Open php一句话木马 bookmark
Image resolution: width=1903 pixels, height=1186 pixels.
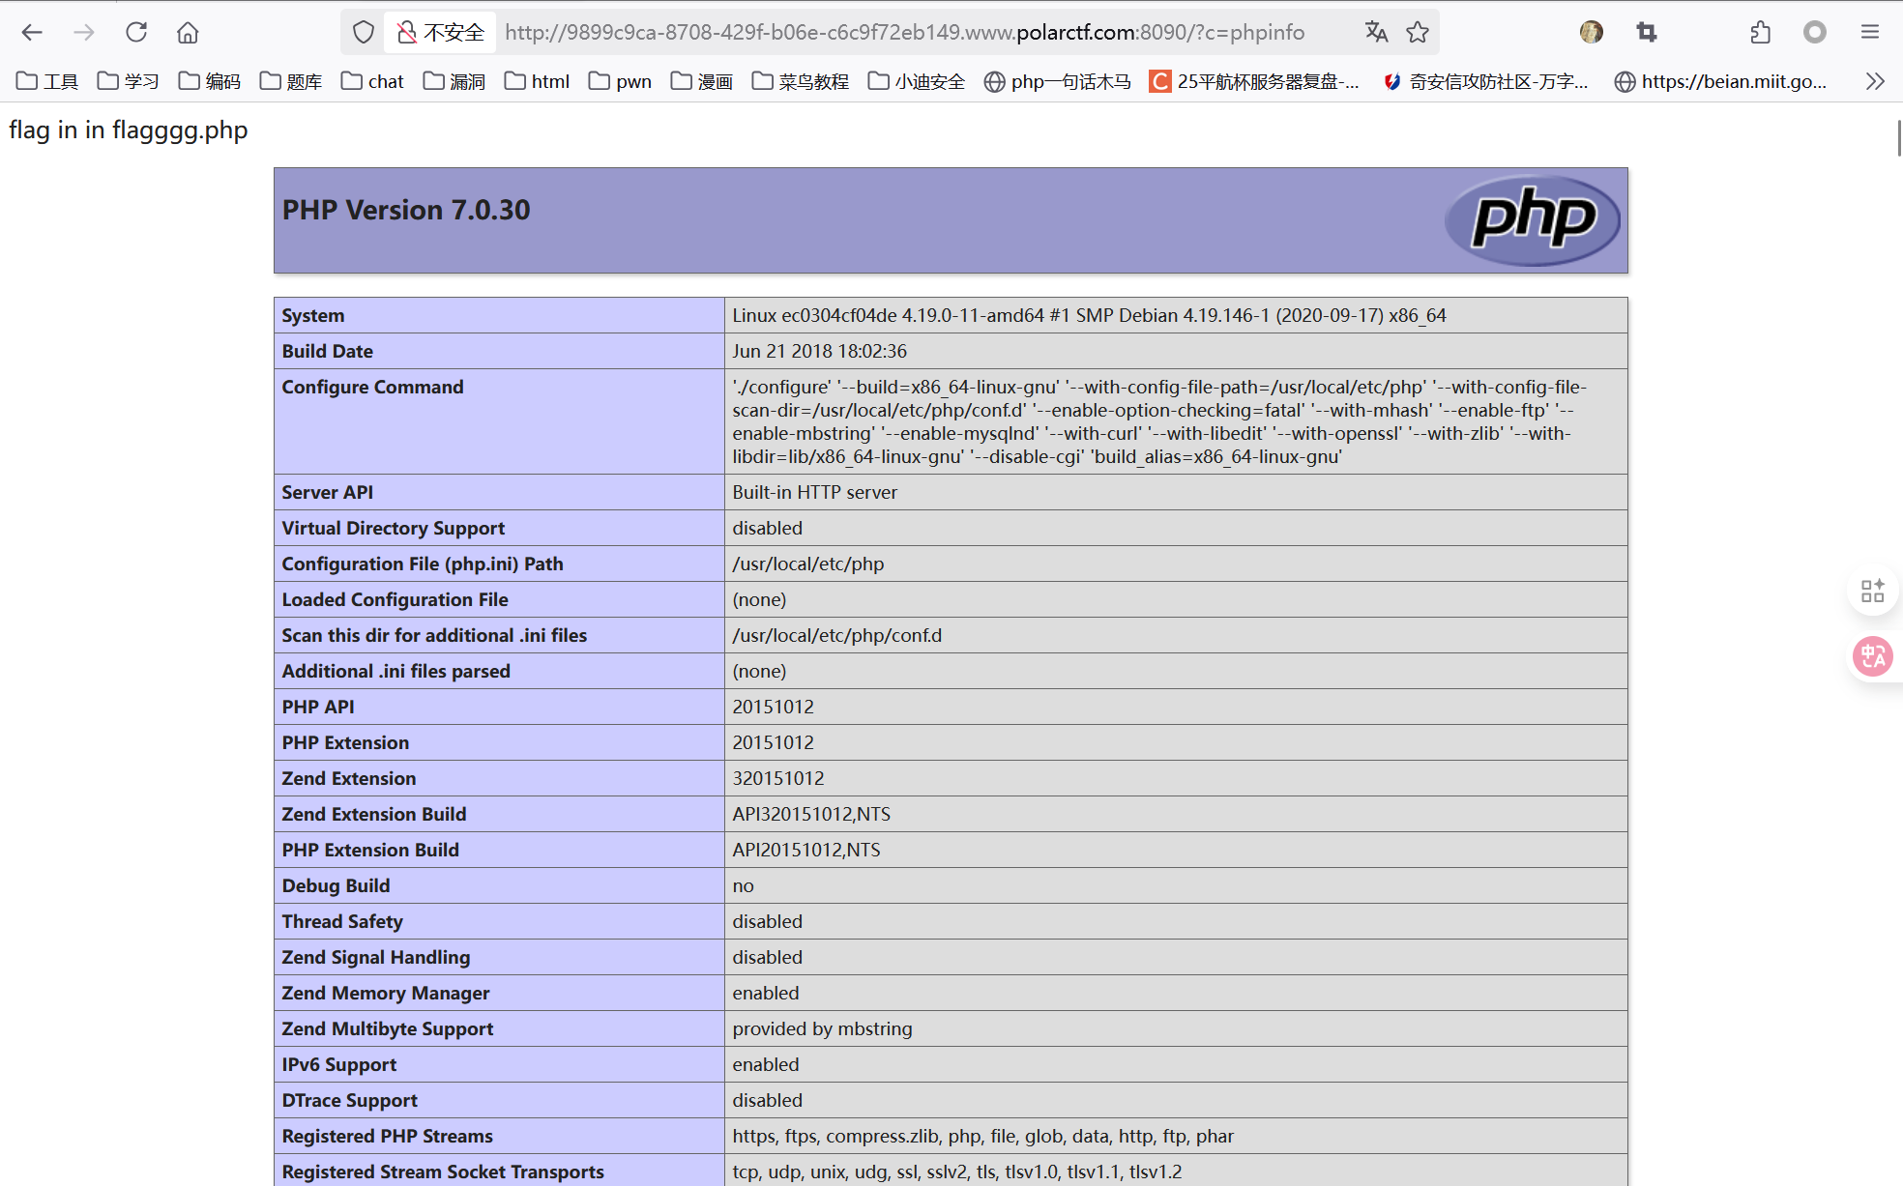click(1057, 81)
